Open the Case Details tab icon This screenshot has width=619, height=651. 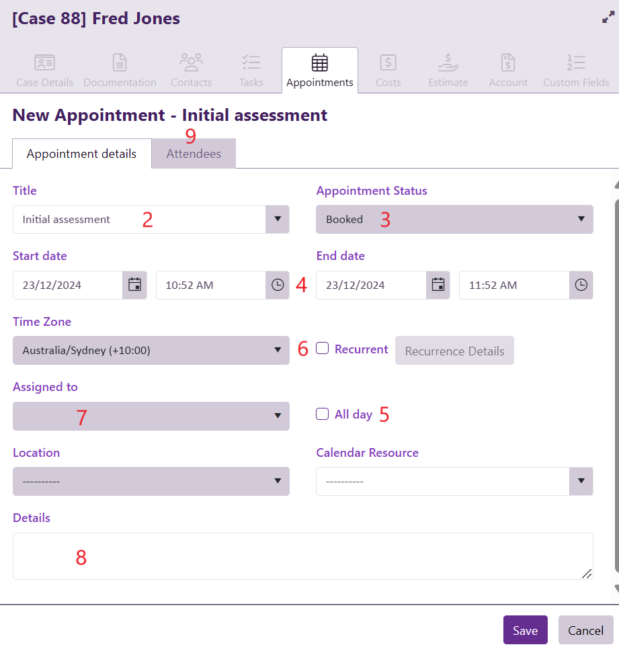coord(45,63)
